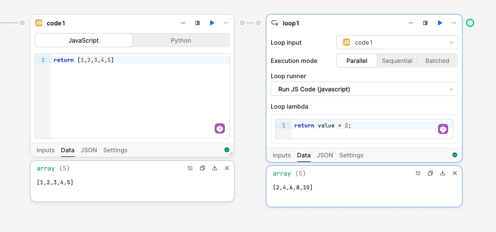Click the green output connector of loop1
Screen dimensions: 496x232
[470, 23]
